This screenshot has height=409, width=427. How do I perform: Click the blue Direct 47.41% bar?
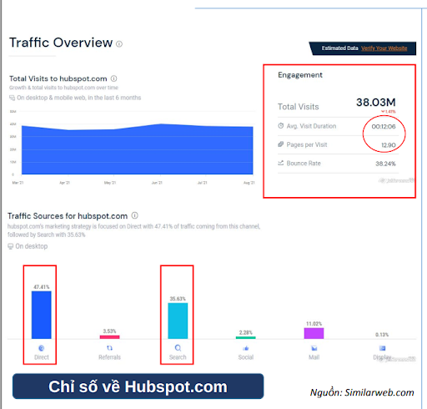pos(42,315)
